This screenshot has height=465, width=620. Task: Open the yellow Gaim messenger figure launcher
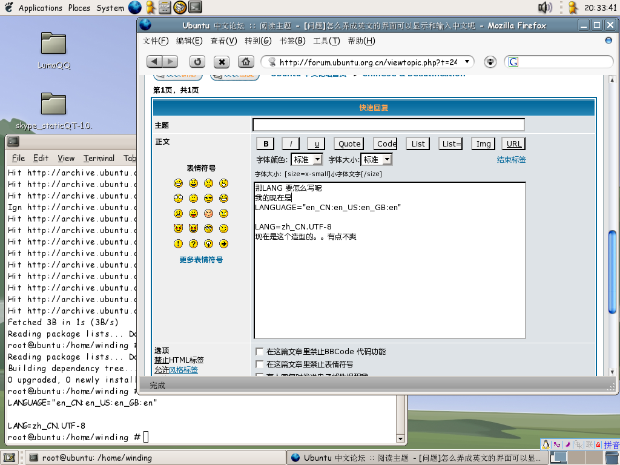coord(150,7)
